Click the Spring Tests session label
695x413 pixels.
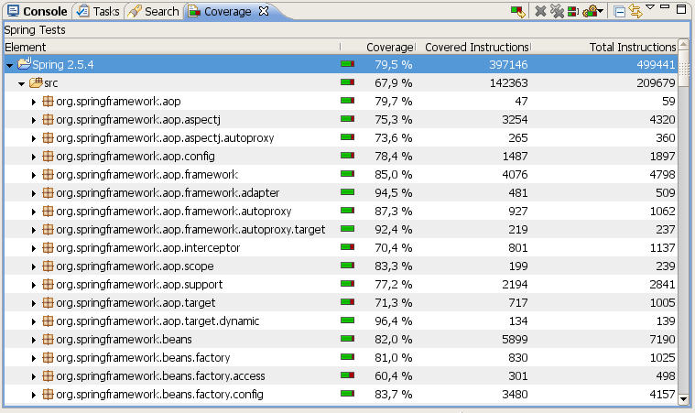[35, 29]
